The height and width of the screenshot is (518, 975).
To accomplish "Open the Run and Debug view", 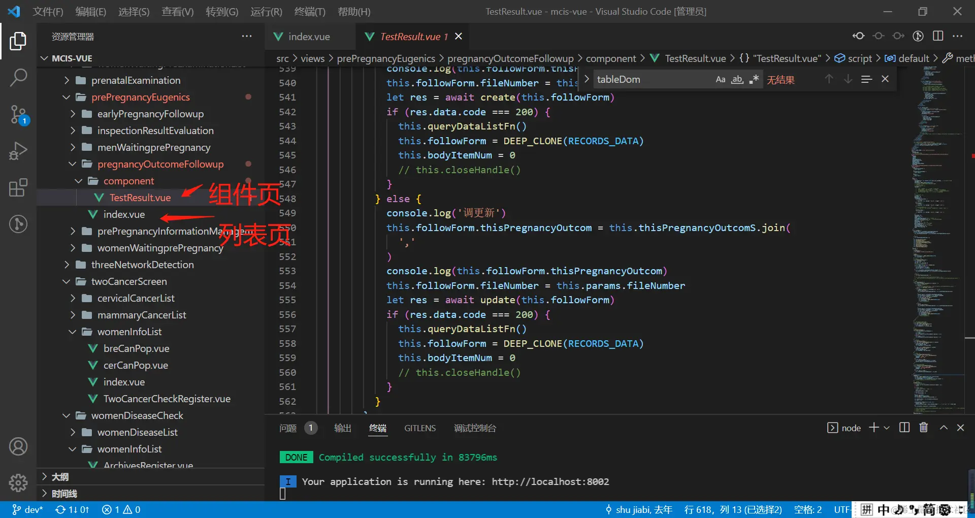I will click(x=18, y=151).
